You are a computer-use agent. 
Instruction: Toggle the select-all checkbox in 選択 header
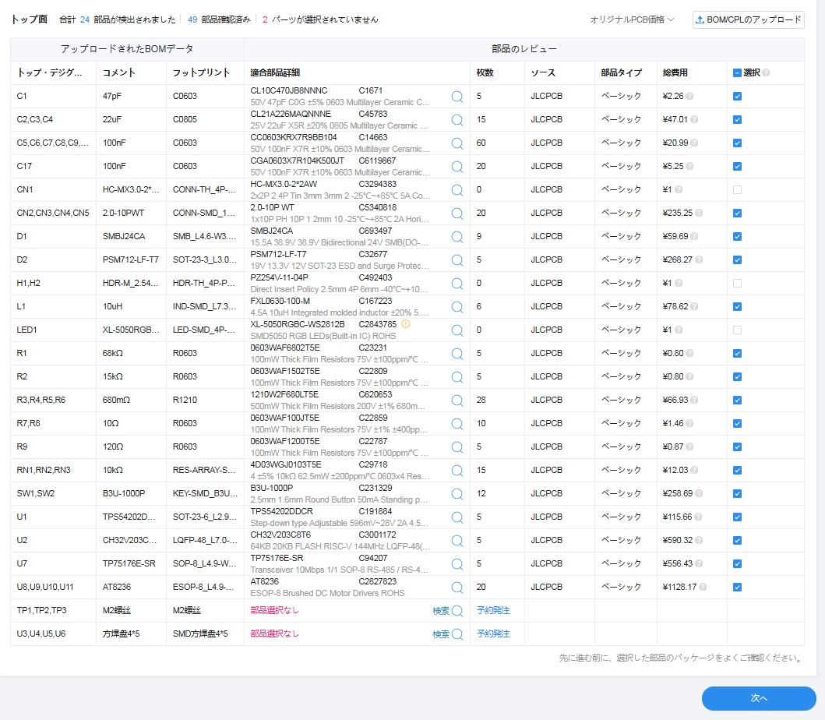(737, 72)
